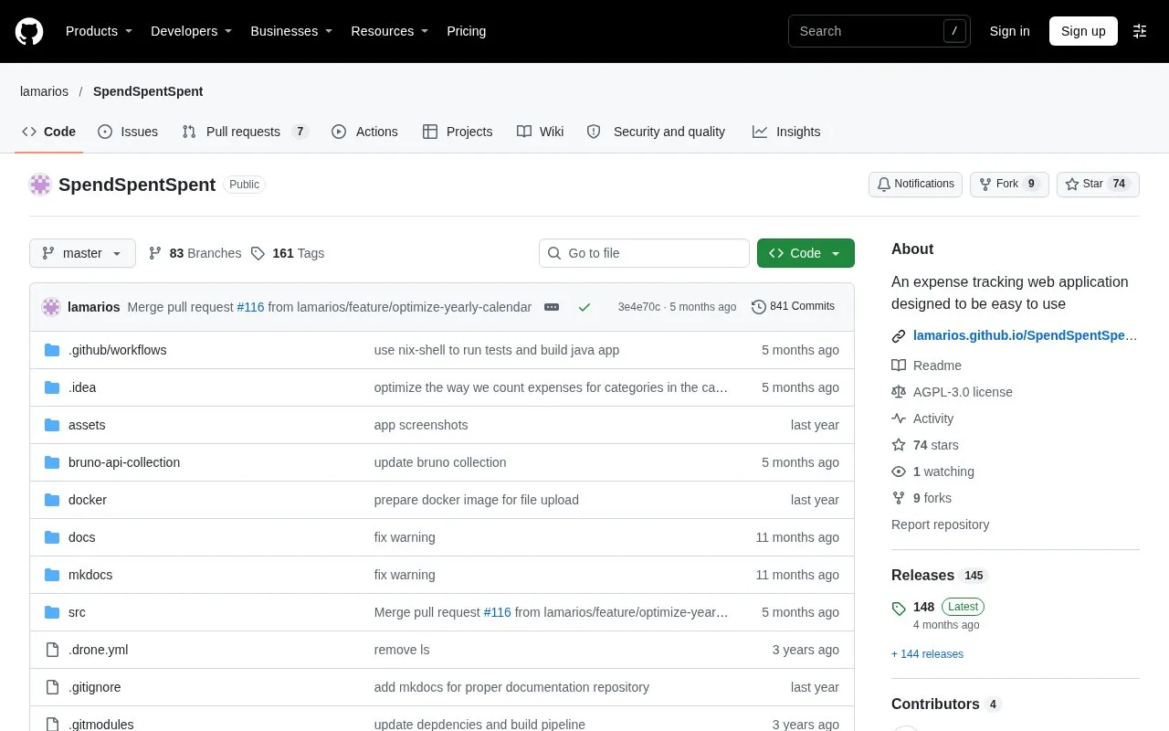
Task: Expand the Resources menu
Action: [390, 31]
